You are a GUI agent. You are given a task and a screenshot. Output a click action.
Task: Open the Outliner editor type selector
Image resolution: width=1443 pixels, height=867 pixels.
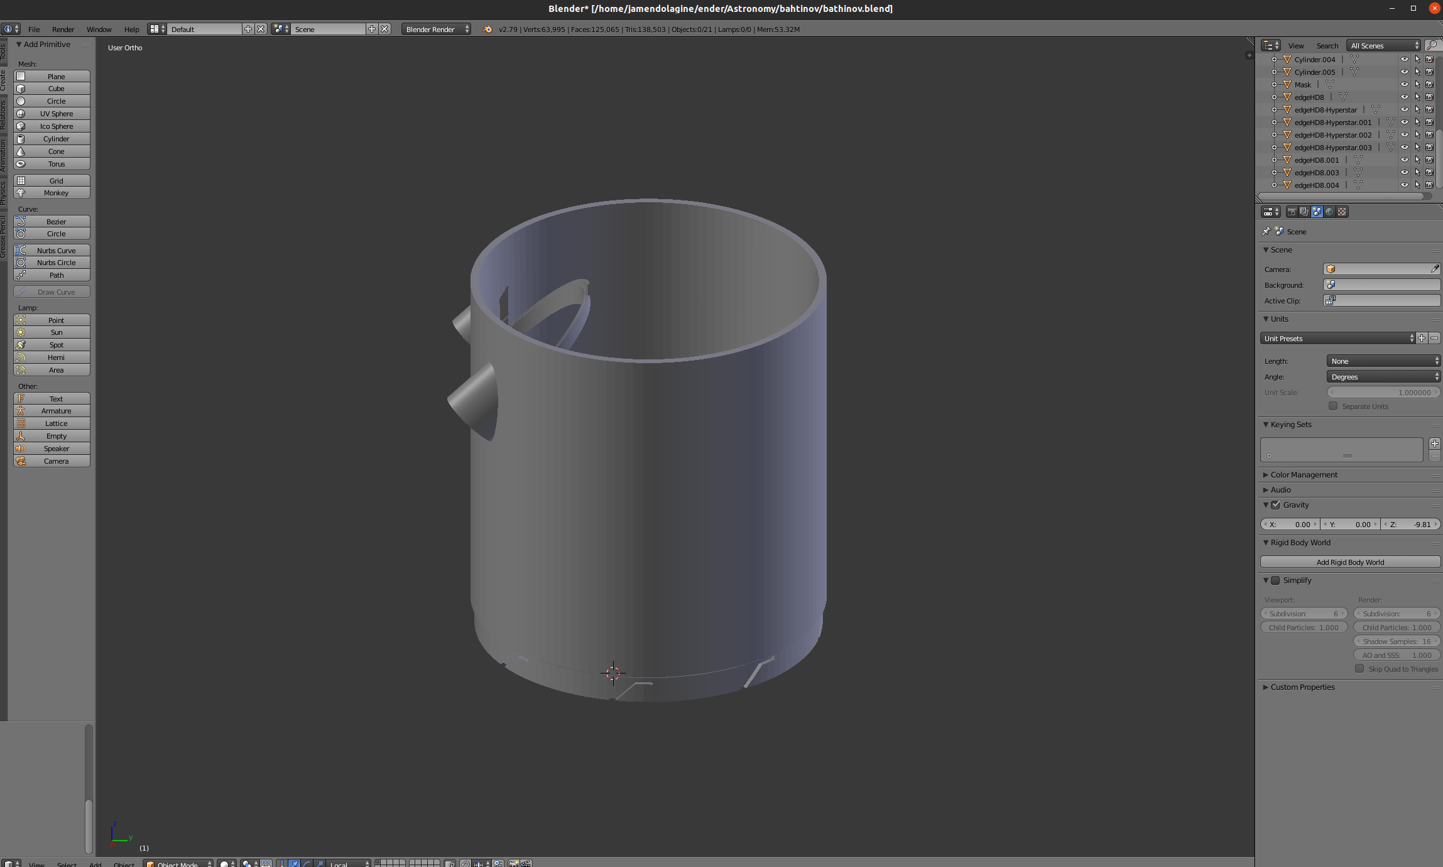point(1270,45)
